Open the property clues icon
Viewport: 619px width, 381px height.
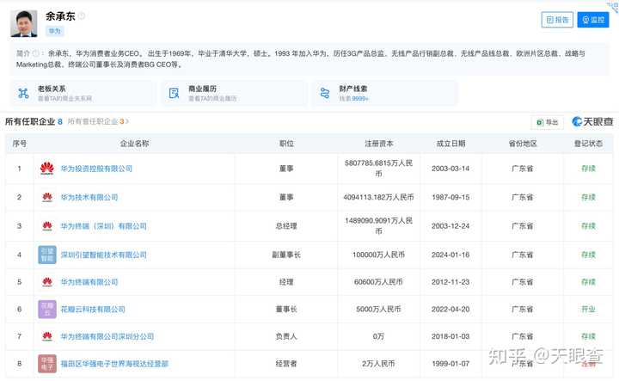tap(325, 93)
